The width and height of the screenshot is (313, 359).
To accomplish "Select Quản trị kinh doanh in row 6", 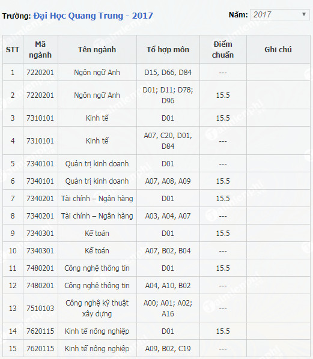I will 97,181.
